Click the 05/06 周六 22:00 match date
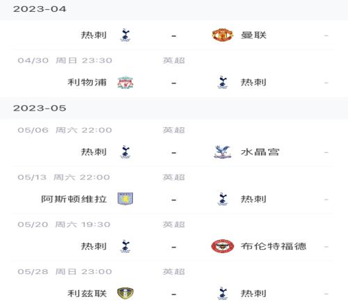 click(65, 130)
